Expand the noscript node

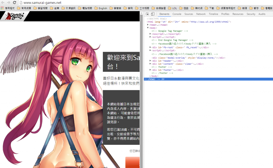coord(150,34)
